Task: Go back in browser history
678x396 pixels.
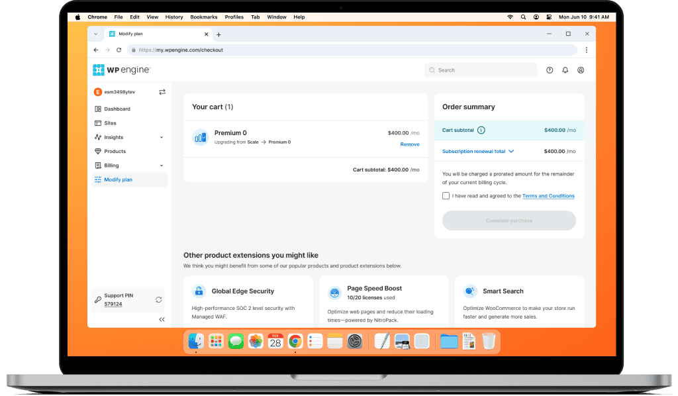Action: 96,50
